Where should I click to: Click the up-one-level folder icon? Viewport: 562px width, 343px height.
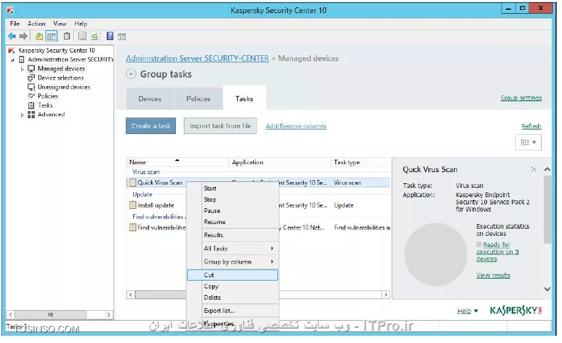39,36
